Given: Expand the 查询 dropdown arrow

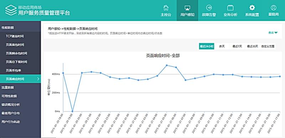Looking at the screenshot, I should point(276,33).
